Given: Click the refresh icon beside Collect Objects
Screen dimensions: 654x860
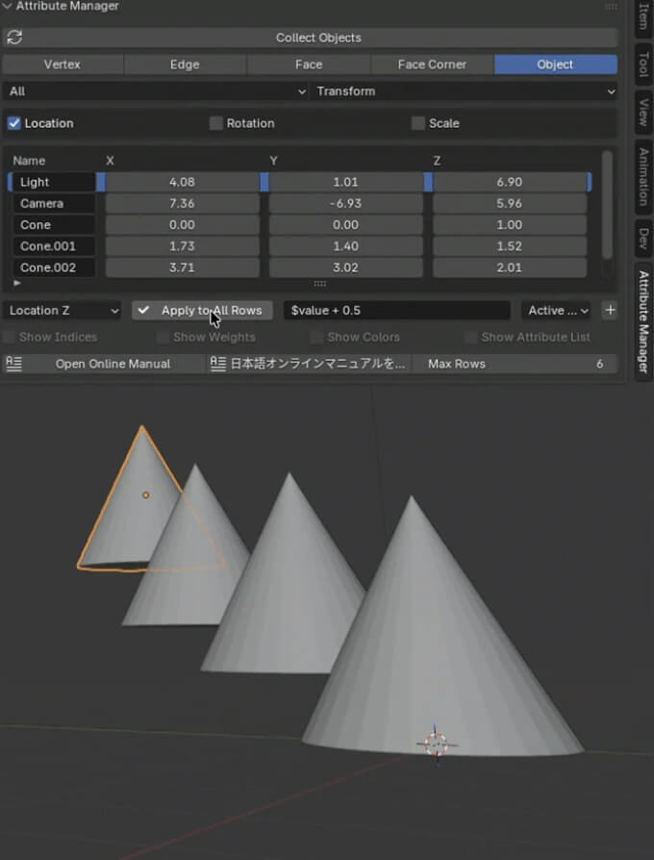Looking at the screenshot, I should pos(13,38).
